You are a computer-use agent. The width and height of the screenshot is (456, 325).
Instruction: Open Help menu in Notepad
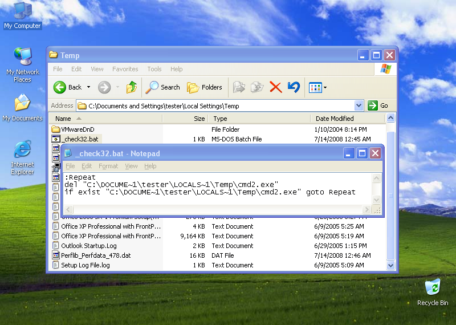(150, 166)
